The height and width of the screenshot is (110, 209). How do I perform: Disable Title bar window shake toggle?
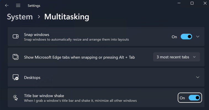pyautogui.click(x=194, y=98)
